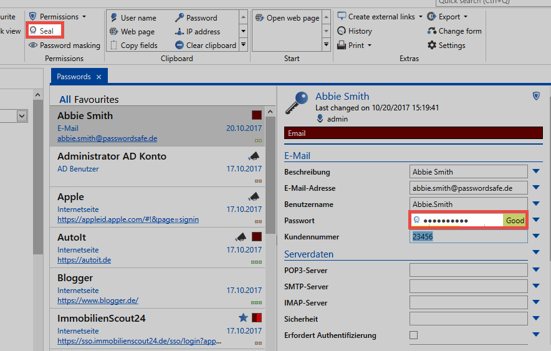The height and width of the screenshot is (351, 551).
Task: Open the https://autoit.de link
Action: 84,260
